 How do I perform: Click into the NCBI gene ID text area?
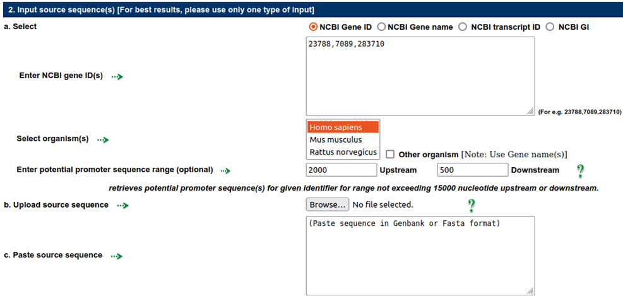pos(420,76)
